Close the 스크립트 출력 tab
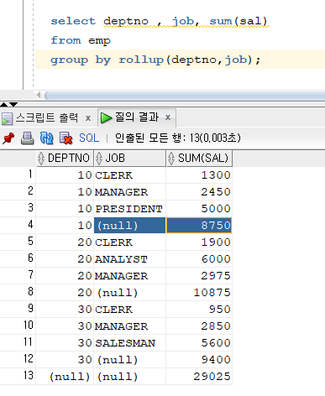 point(88,118)
